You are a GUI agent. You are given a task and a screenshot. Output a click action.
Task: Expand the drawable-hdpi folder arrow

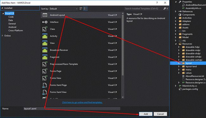pos(179,47)
